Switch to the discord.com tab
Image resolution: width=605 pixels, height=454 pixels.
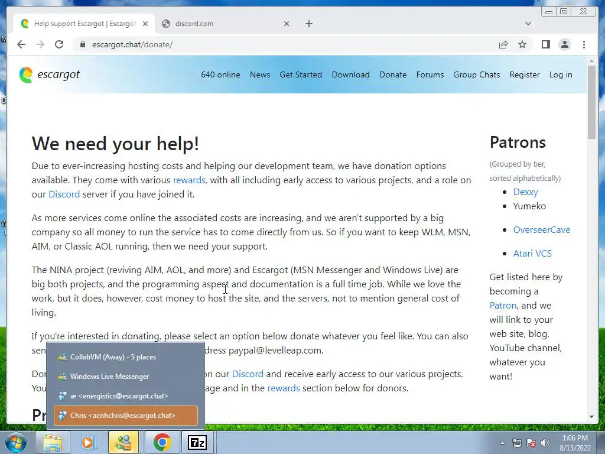pyautogui.click(x=226, y=24)
